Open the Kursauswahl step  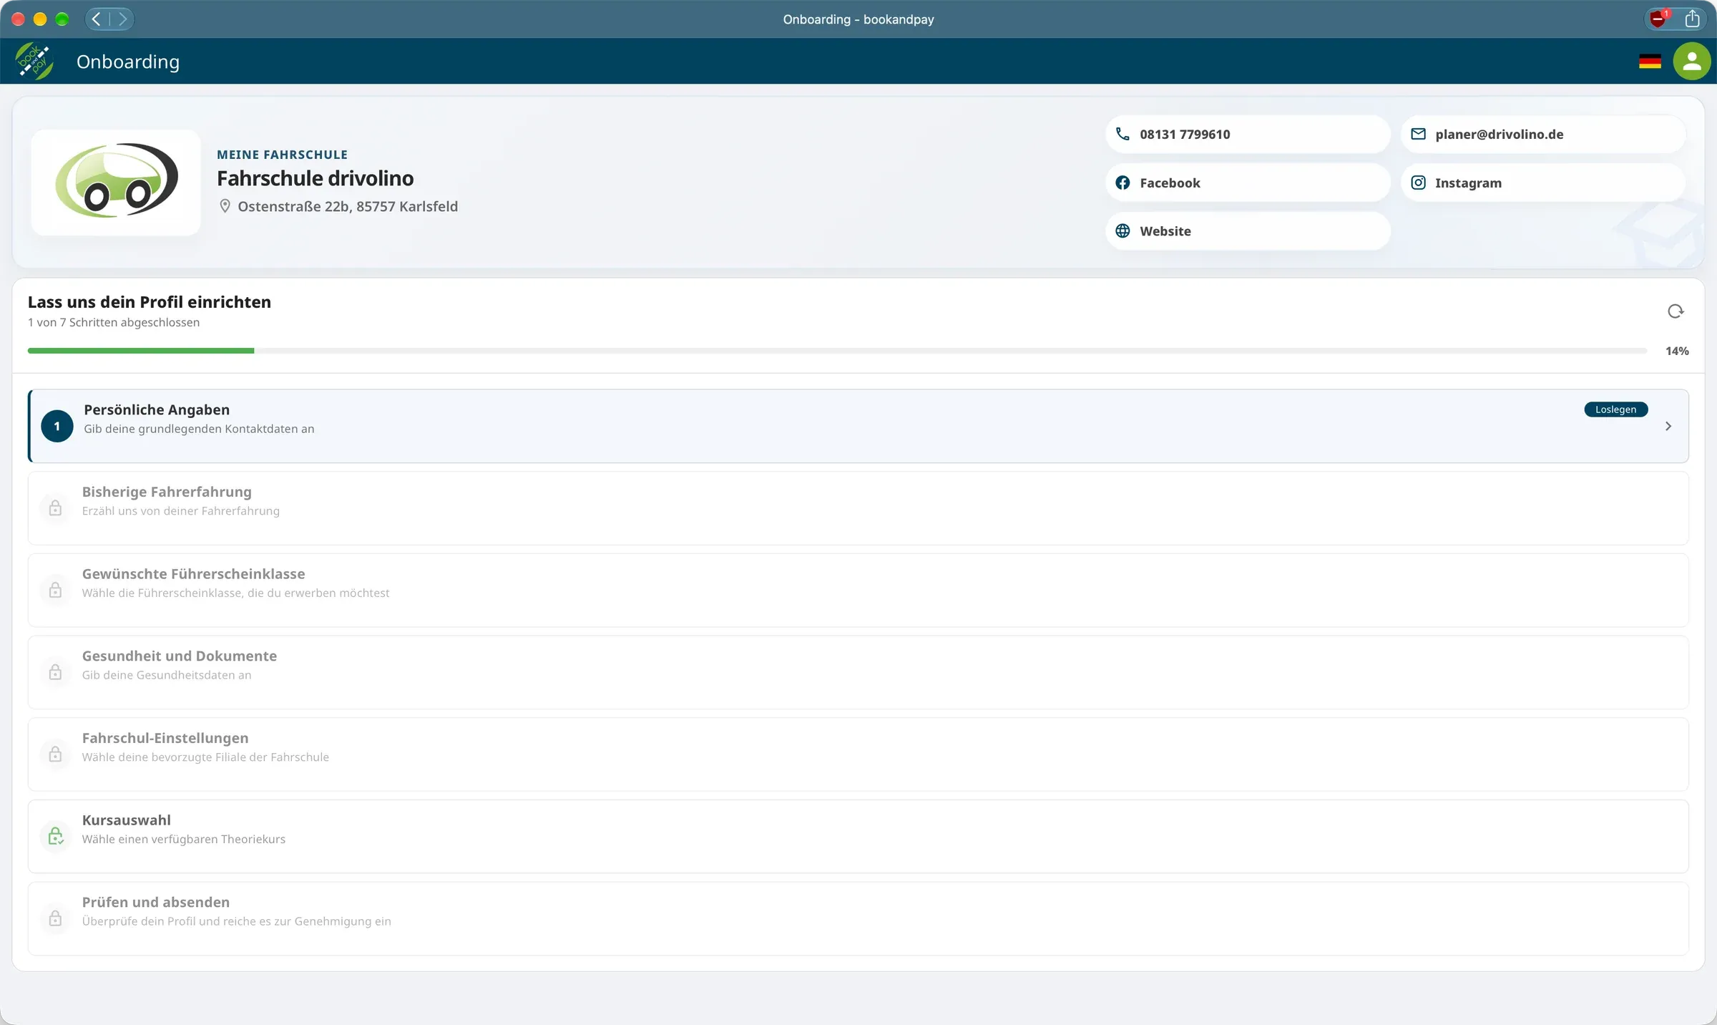point(858,836)
